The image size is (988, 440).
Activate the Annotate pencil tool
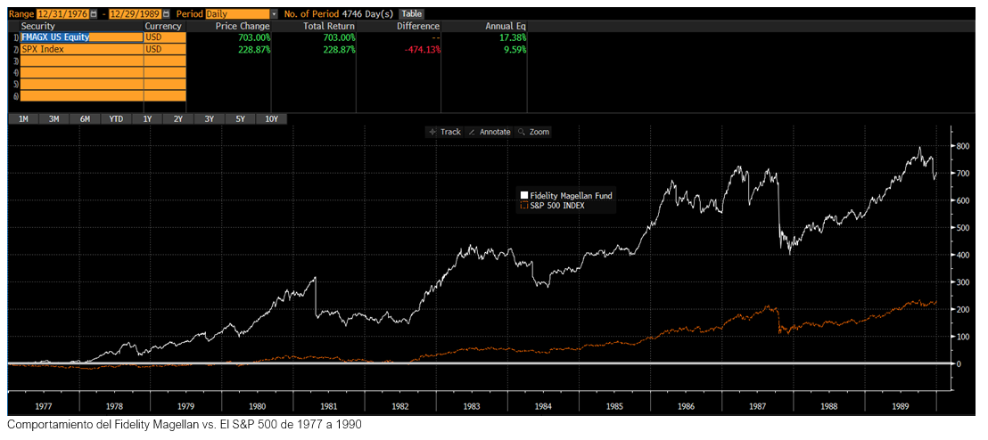pyautogui.click(x=489, y=132)
